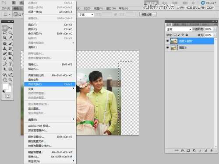
Task: Open opacity slider arrow in Layers
Action: pos(215,29)
